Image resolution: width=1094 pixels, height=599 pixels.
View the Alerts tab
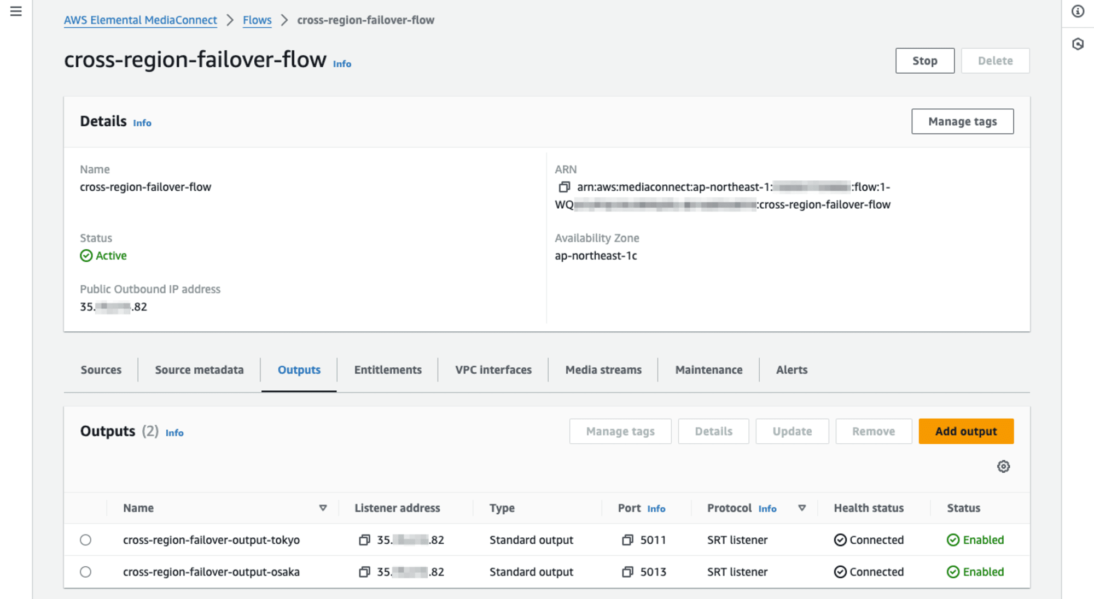(792, 370)
